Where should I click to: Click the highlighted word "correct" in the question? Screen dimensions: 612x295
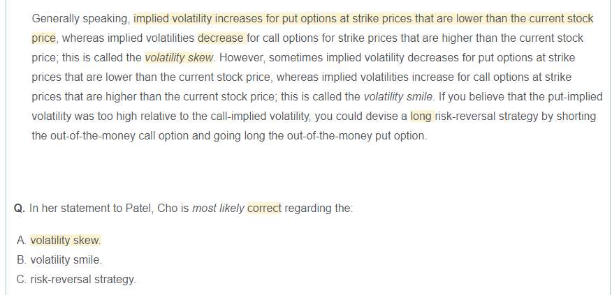pos(264,209)
